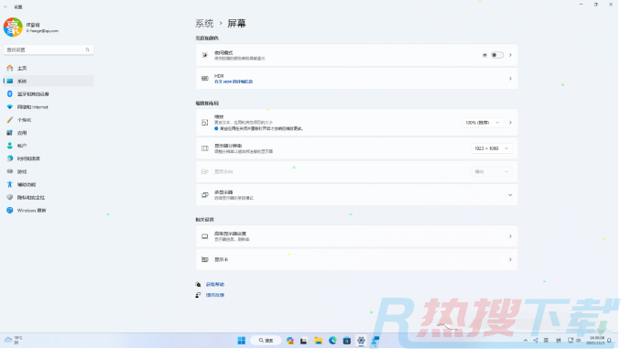Screen dimensions: 621x349
Task: Select System (系统) in the sidebar
Action: pyautogui.click(x=49, y=82)
